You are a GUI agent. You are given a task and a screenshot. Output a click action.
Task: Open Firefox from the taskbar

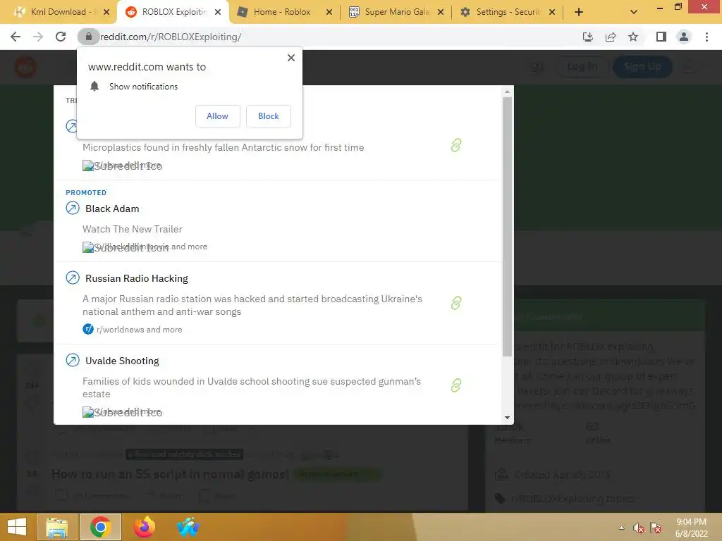coord(144,527)
